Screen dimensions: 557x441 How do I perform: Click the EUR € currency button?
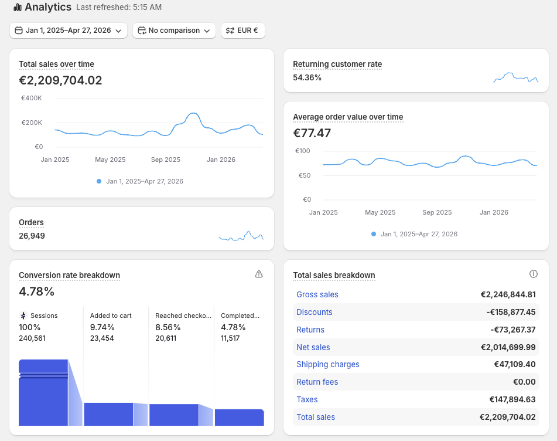[x=243, y=30]
